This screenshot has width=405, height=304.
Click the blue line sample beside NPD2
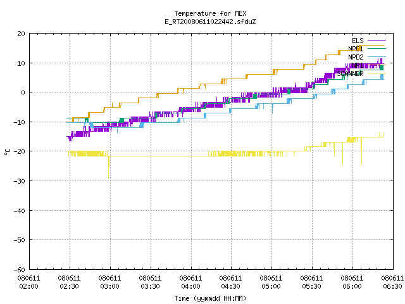[x=377, y=56]
